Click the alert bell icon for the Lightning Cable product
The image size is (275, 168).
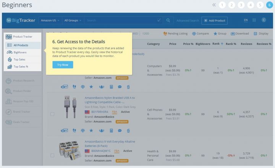pos(102,130)
